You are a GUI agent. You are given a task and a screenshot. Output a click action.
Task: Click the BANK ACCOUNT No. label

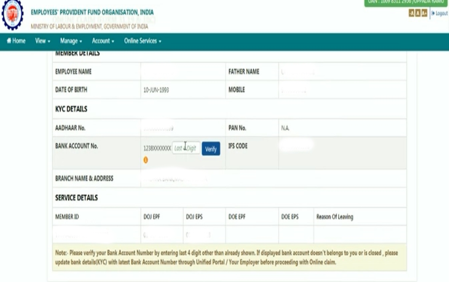(77, 146)
